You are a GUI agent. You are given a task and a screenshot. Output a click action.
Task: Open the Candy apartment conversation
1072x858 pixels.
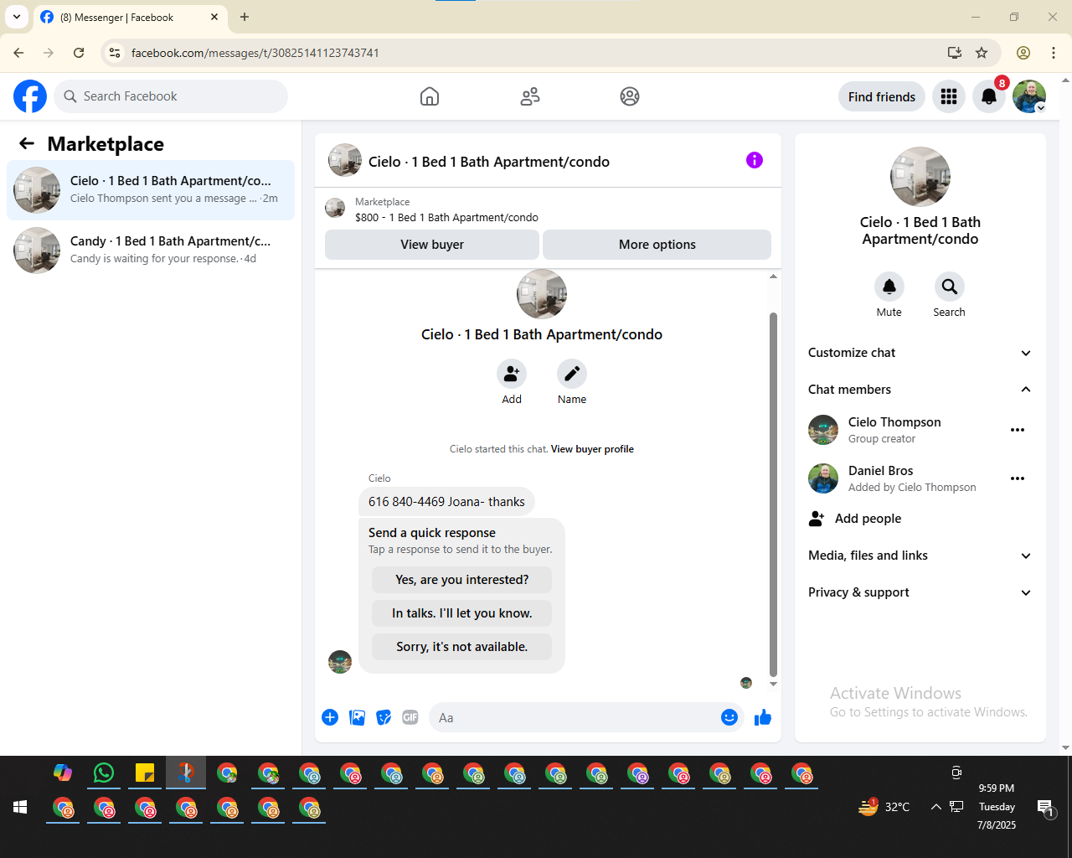[x=151, y=251]
